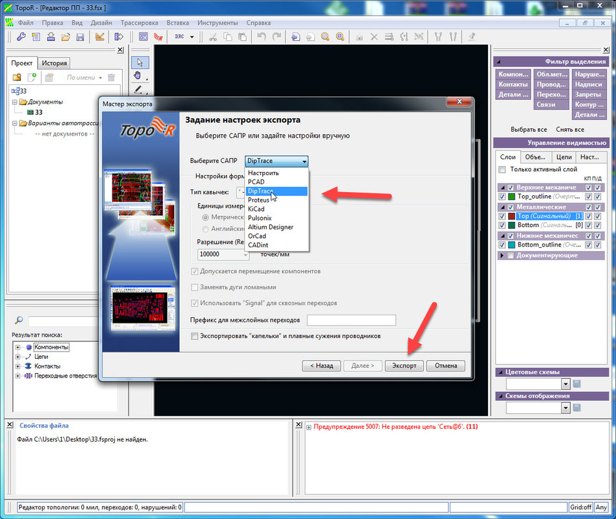The height and width of the screenshot is (519, 616).
Task: Toggle visibility checkbox of Top signal layer
Action: (x=502, y=216)
